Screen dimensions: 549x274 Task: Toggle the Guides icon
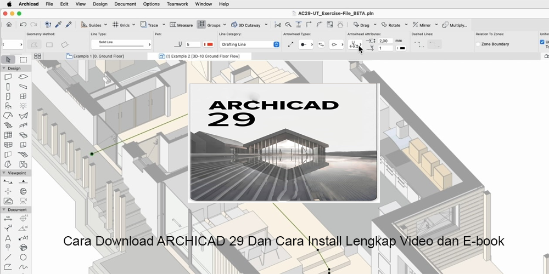coord(84,25)
